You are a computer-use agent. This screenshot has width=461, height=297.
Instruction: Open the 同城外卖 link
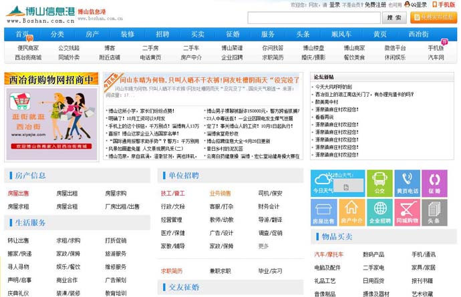click(x=69, y=57)
